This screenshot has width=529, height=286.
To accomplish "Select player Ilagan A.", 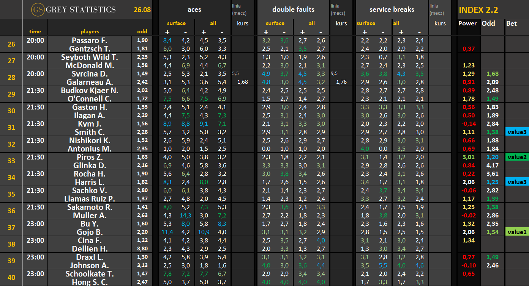I will (x=90, y=115).
